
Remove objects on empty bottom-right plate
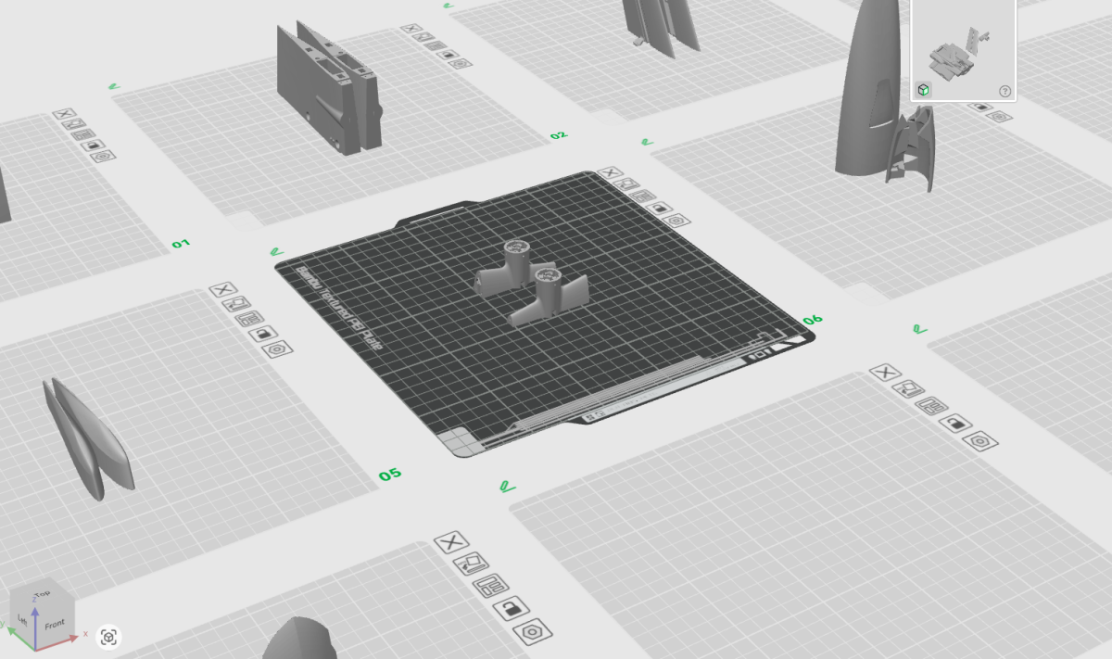click(886, 373)
